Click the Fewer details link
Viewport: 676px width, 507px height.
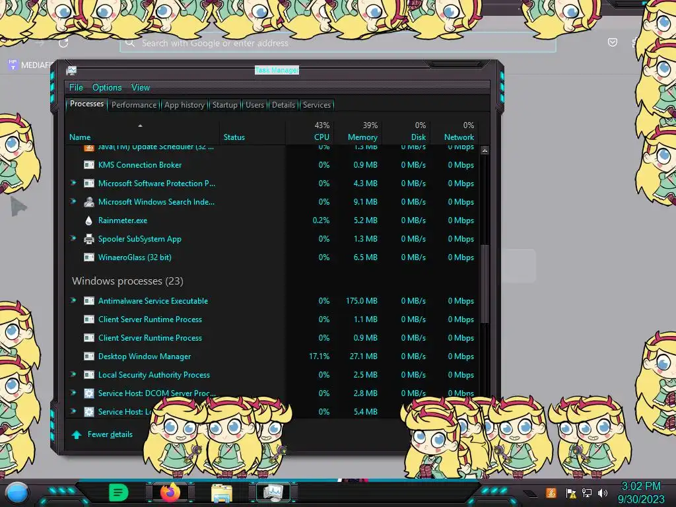click(x=110, y=434)
